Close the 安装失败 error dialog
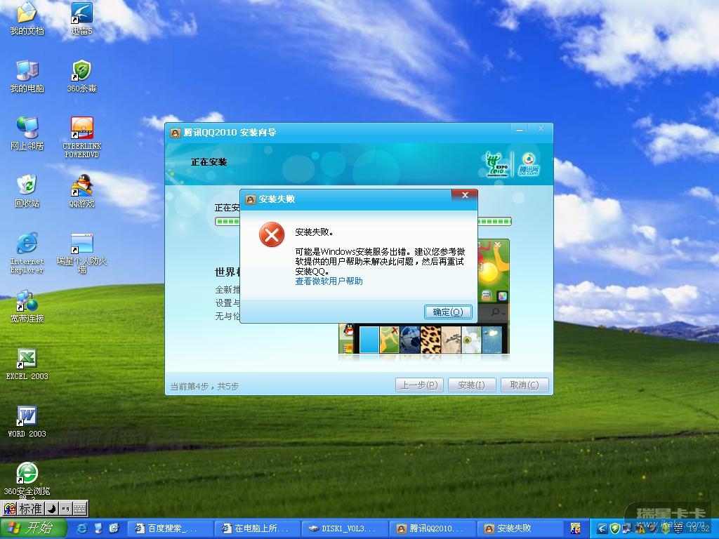The height and width of the screenshot is (539, 719). 465,195
